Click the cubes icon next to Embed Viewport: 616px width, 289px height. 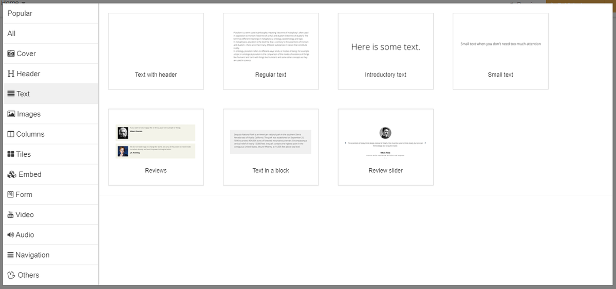pos(12,174)
